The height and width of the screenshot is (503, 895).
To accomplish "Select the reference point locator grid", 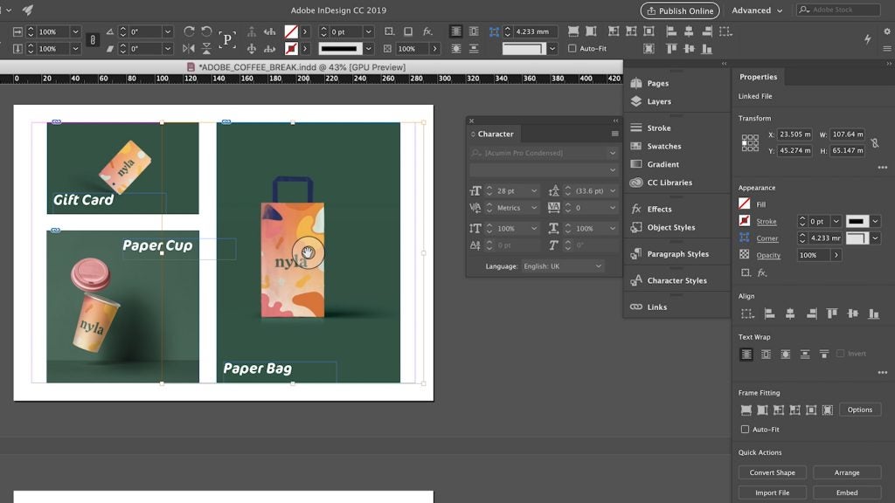I will [749, 142].
